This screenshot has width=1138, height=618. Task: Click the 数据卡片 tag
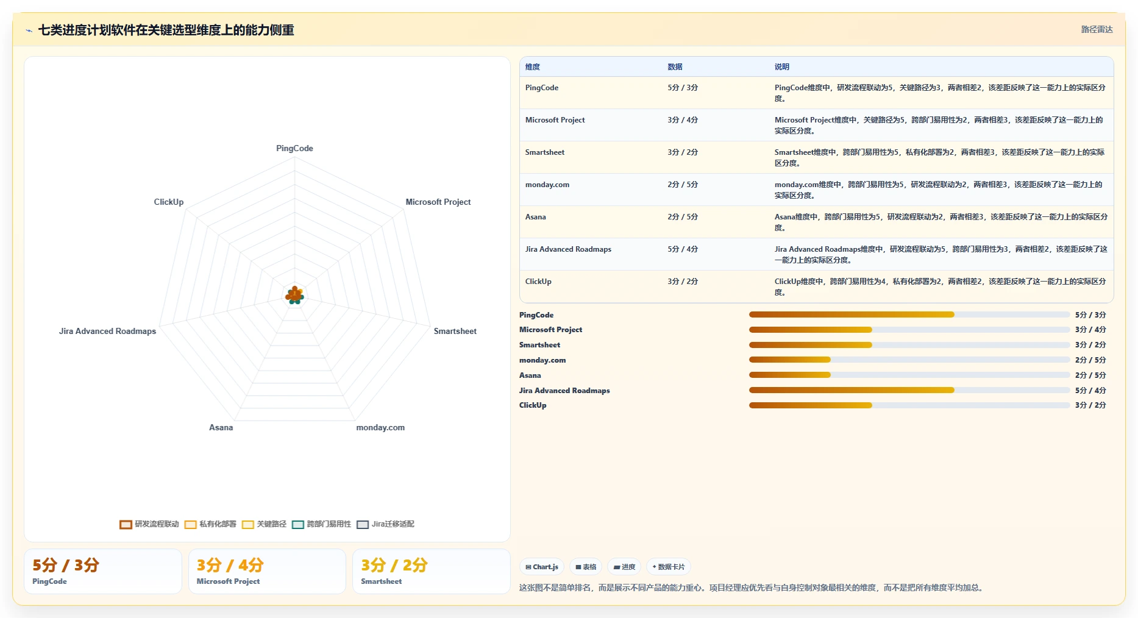coord(669,567)
